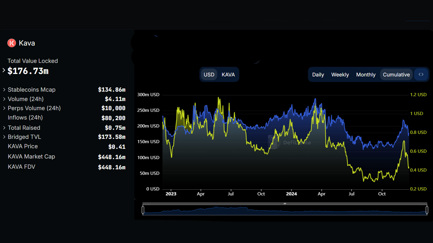
Task: Click the Inflows (24h) label
Action: tap(25, 118)
